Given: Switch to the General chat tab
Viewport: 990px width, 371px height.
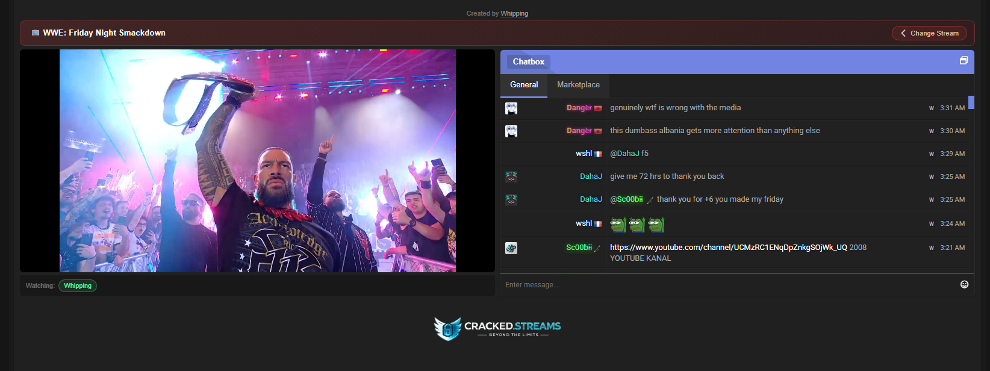Looking at the screenshot, I should click(x=524, y=85).
